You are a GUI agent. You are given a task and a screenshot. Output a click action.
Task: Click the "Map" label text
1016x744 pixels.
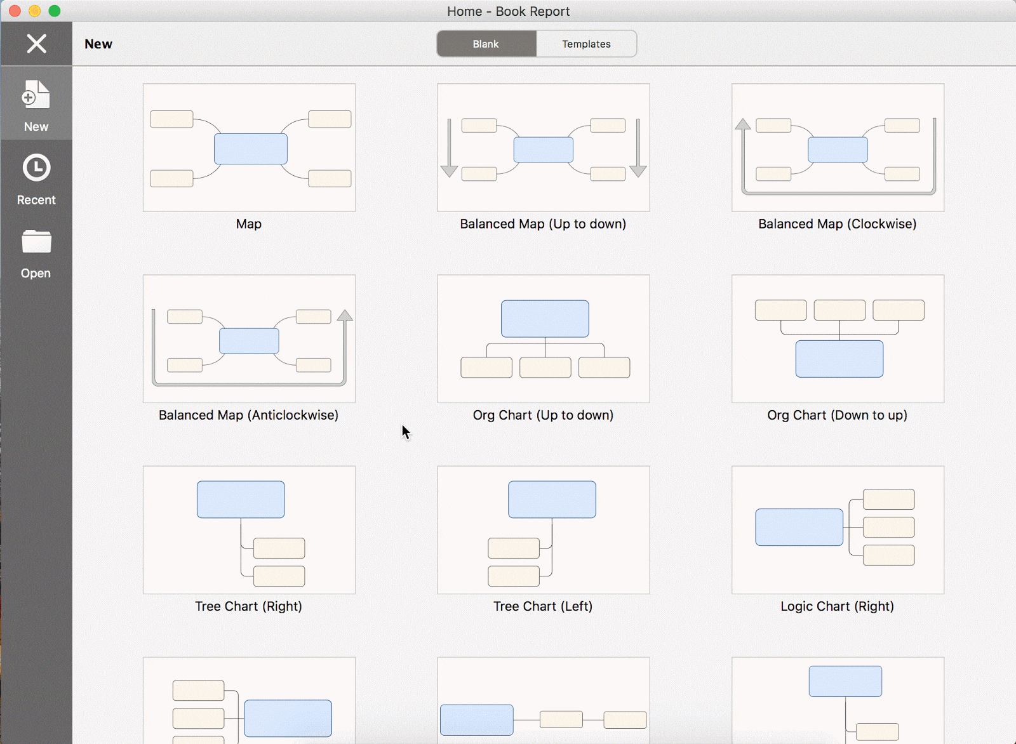(x=249, y=224)
